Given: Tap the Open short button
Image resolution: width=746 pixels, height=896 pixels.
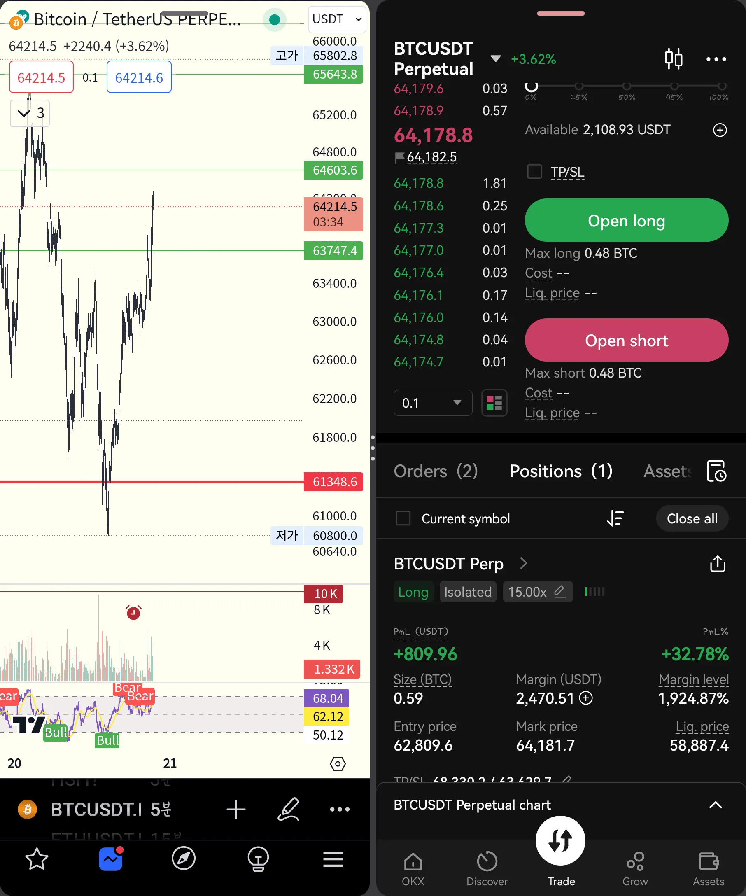Looking at the screenshot, I should (x=627, y=340).
